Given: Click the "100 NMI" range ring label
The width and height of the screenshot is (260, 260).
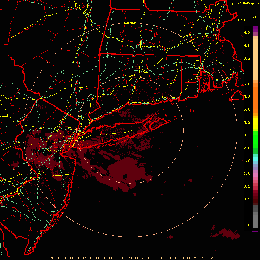Looking at the screenshot, I should (x=130, y=23).
